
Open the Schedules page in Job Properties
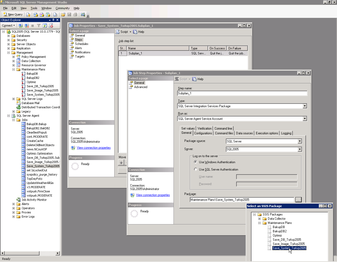[82, 44]
